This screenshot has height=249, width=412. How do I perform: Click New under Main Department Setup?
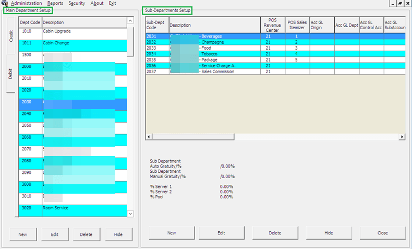click(x=23, y=234)
